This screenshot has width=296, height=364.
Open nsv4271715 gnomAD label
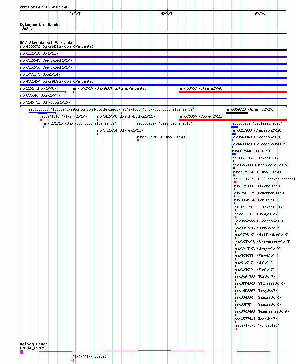79,123
